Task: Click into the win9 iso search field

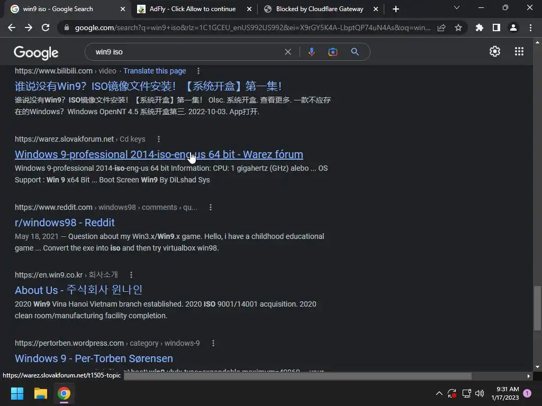Action: (187, 52)
